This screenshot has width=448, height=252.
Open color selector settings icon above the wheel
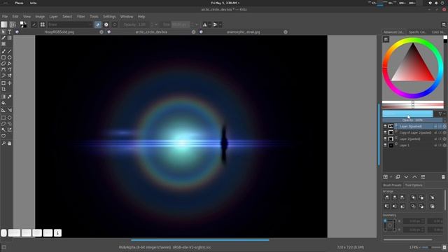click(x=386, y=39)
